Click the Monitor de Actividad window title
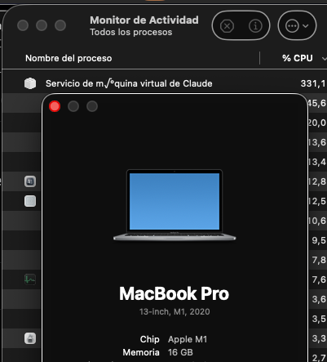 click(x=144, y=20)
